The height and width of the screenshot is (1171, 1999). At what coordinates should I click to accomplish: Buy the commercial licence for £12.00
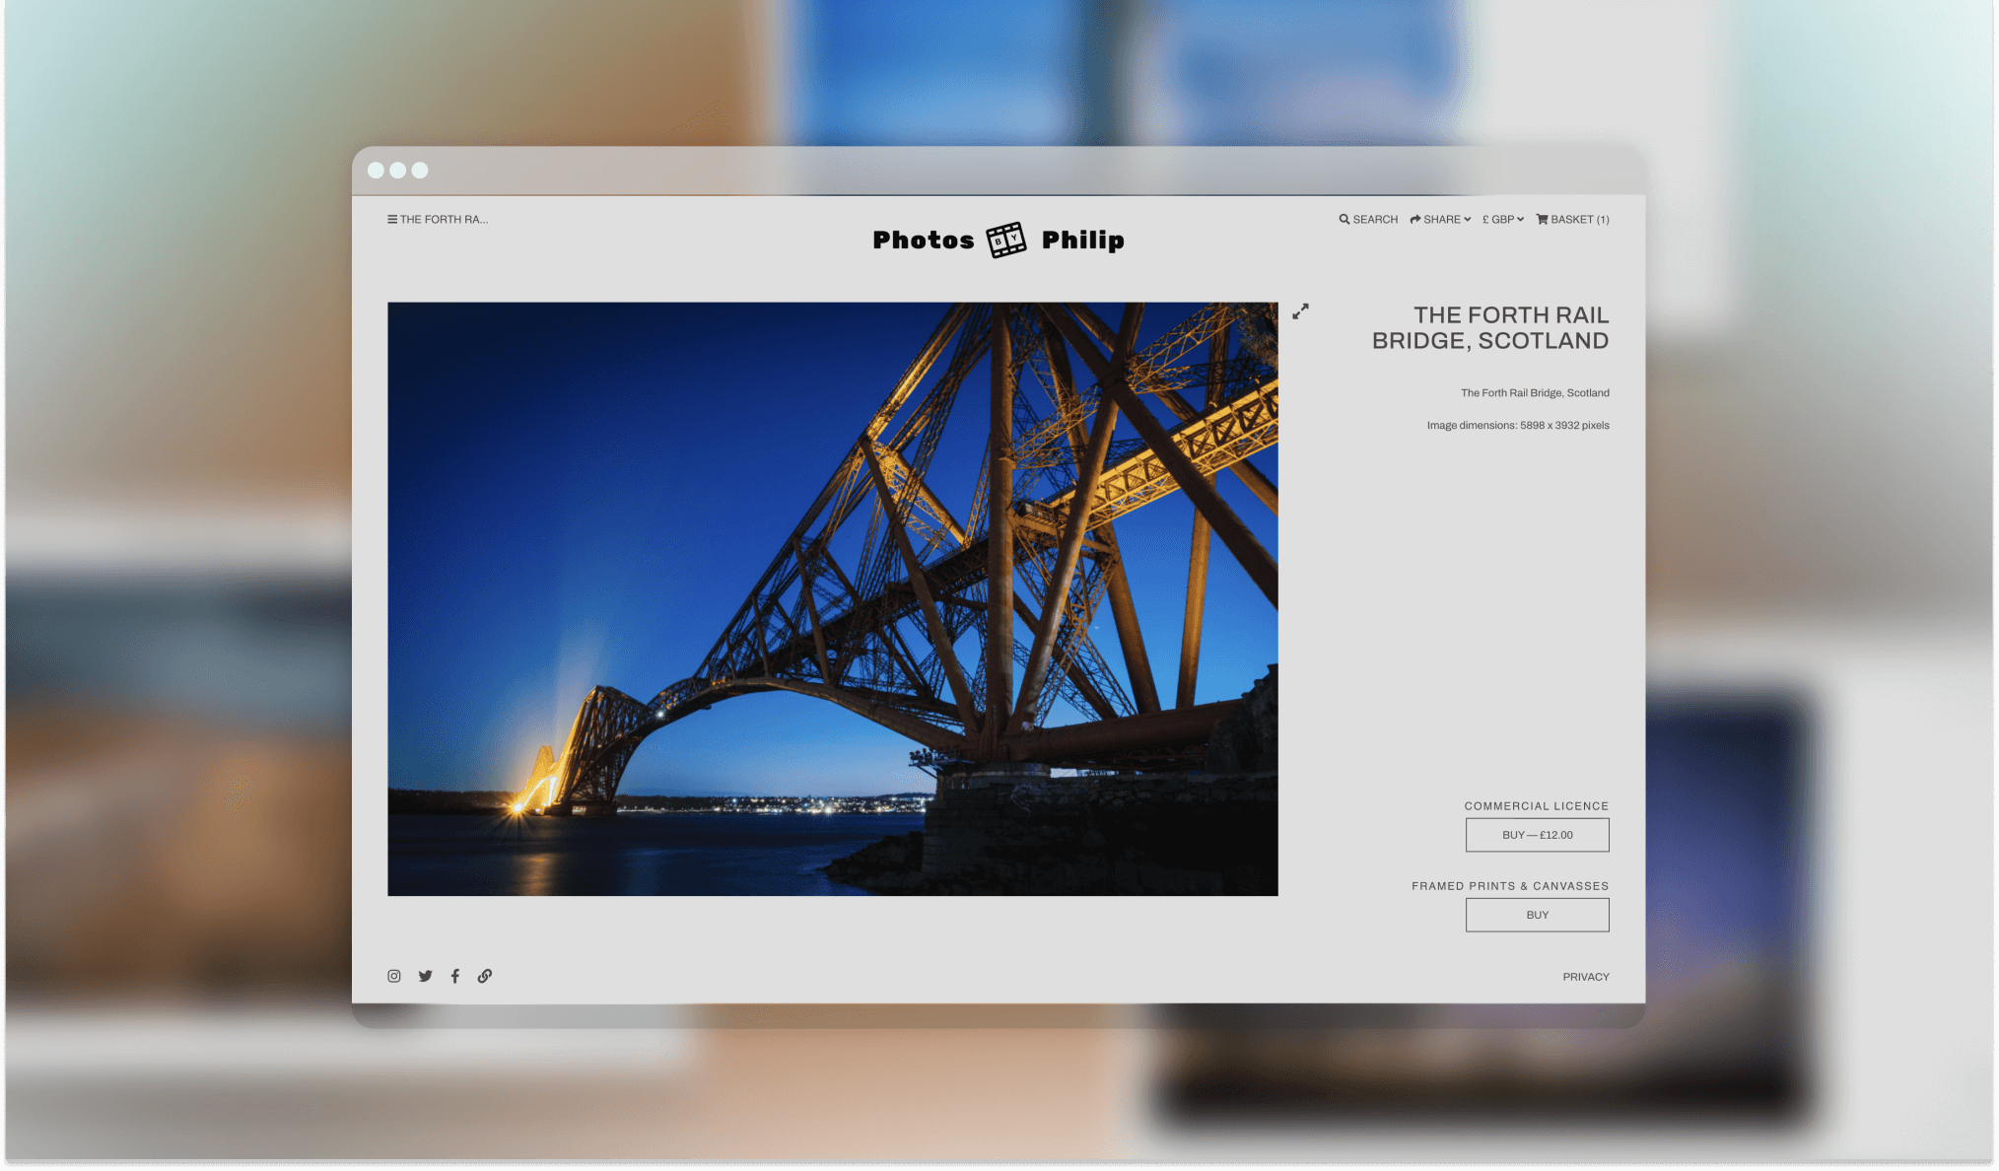point(1537,834)
